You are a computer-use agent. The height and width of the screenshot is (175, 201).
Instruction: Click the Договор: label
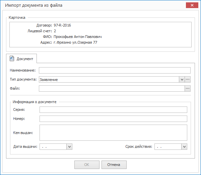point(44,25)
